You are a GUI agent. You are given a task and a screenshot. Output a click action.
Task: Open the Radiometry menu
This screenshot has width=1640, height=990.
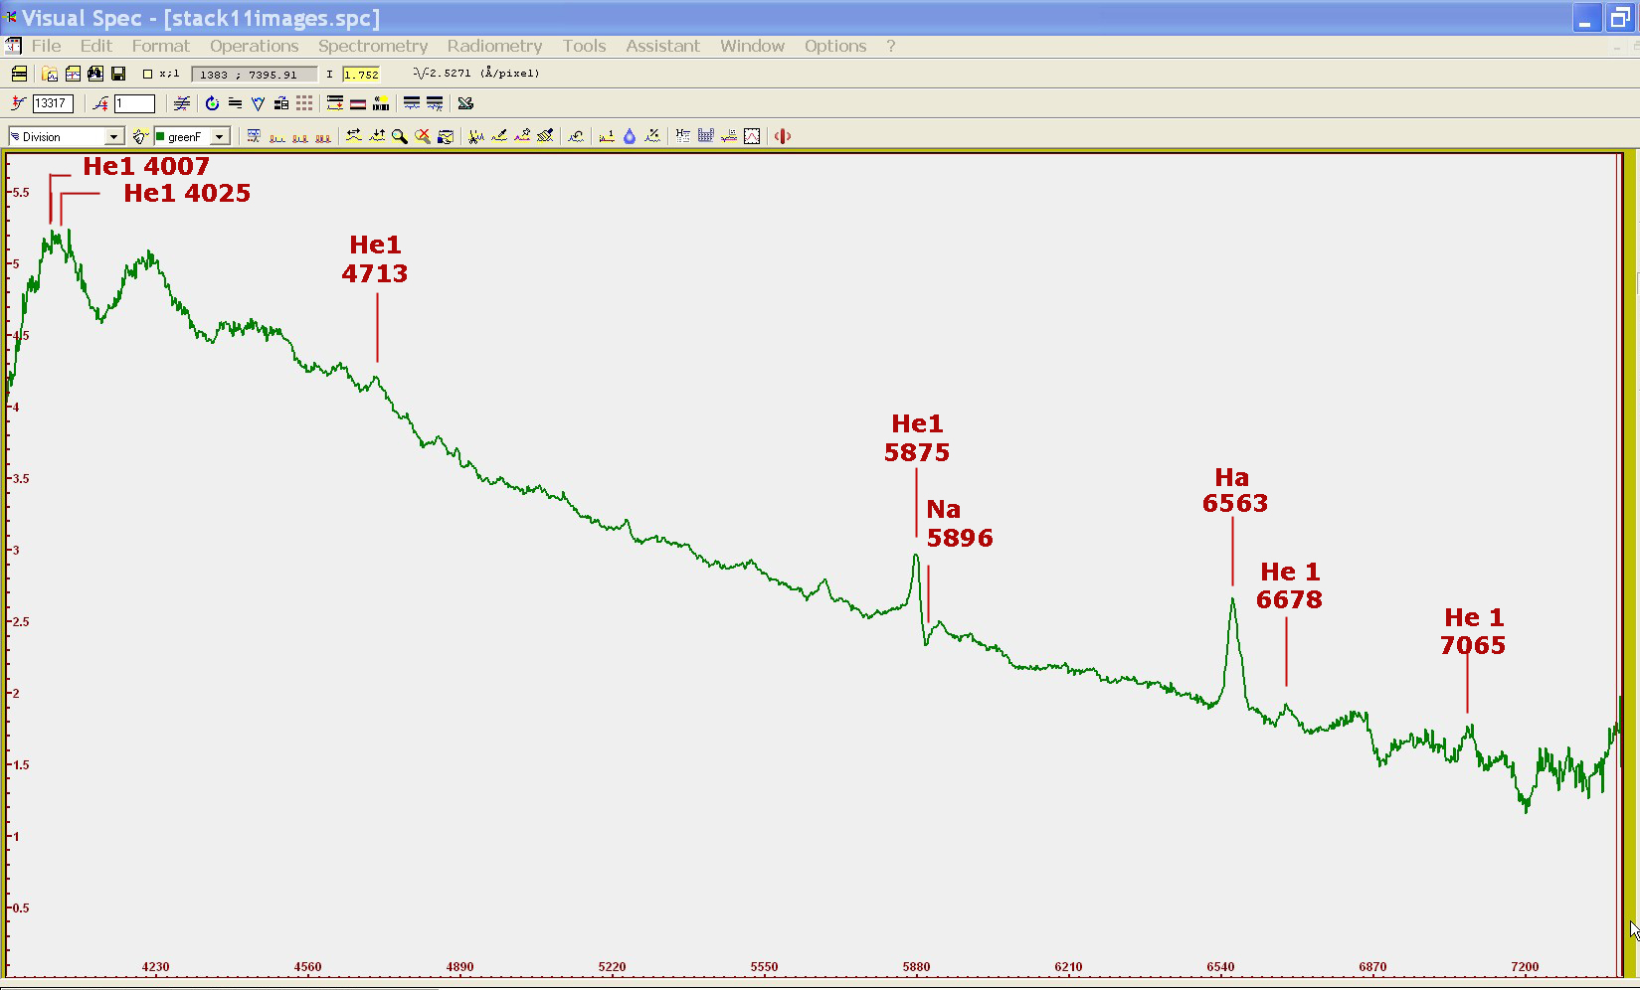tap(494, 46)
